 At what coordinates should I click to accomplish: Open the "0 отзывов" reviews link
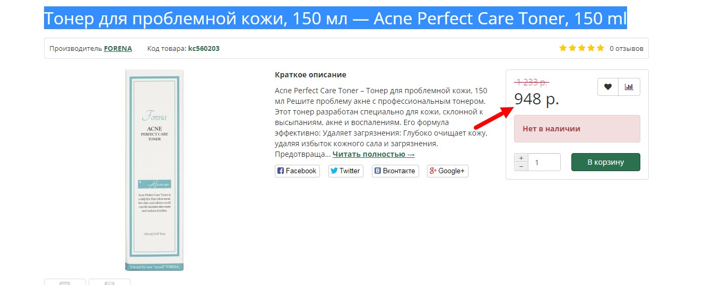[x=626, y=48]
